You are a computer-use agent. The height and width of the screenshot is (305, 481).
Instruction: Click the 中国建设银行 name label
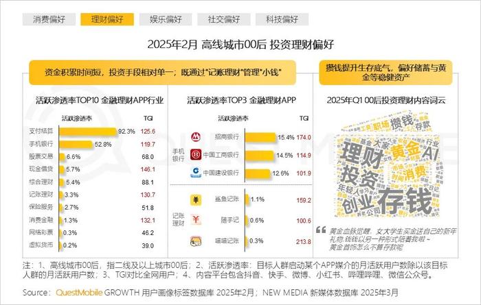(221, 173)
